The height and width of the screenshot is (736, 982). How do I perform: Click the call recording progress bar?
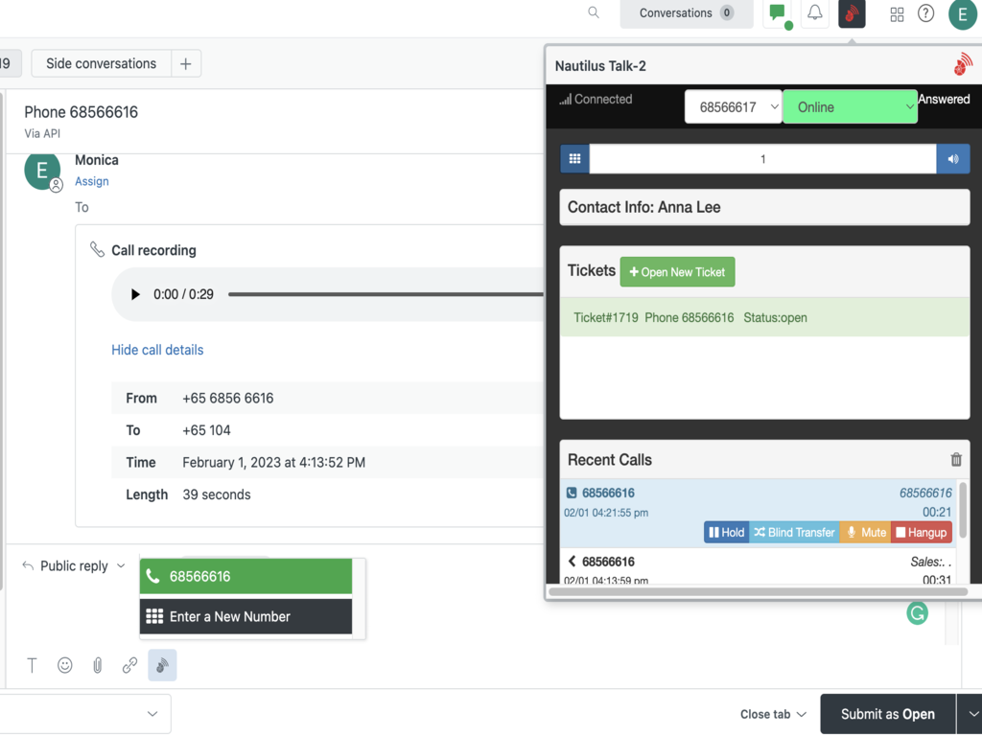point(384,294)
